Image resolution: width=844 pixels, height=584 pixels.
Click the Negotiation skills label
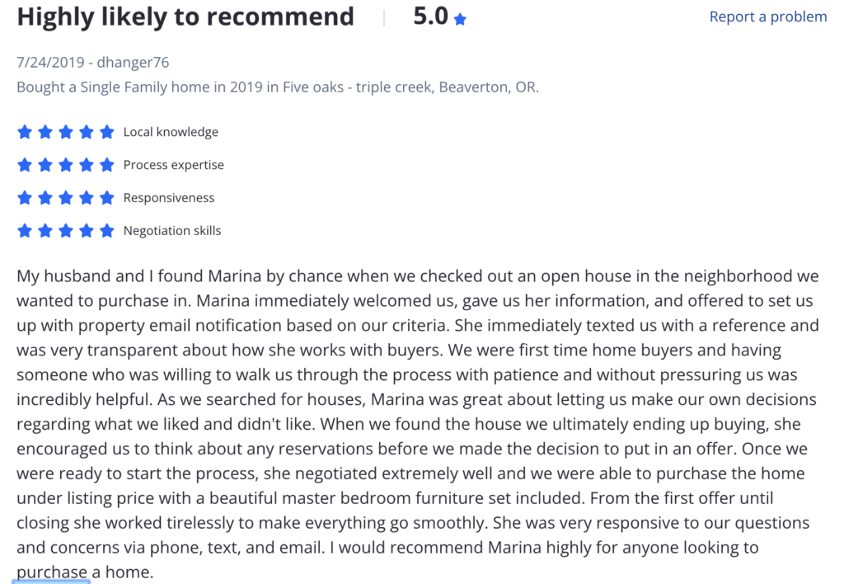point(172,231)
